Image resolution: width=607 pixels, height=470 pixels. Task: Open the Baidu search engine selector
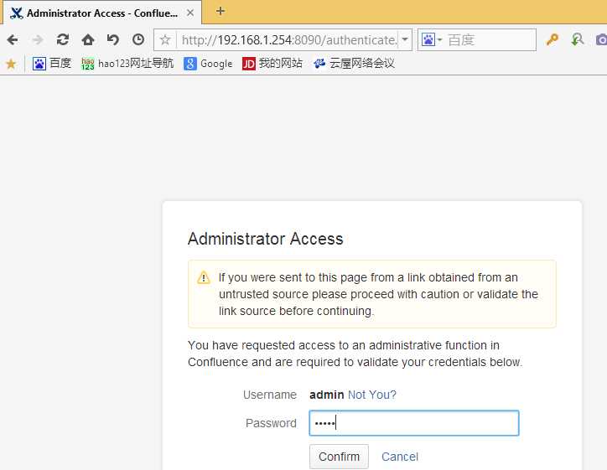[x=432, y=39]
